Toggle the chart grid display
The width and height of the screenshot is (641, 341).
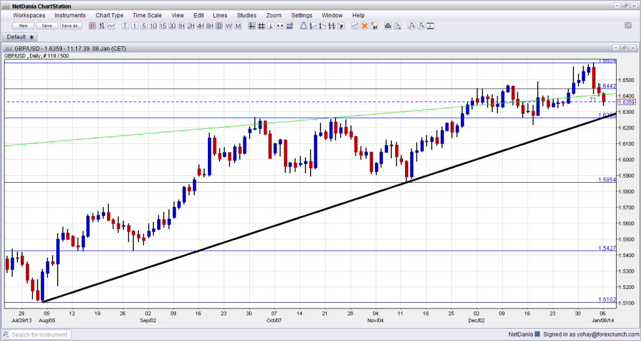(261, 26)
